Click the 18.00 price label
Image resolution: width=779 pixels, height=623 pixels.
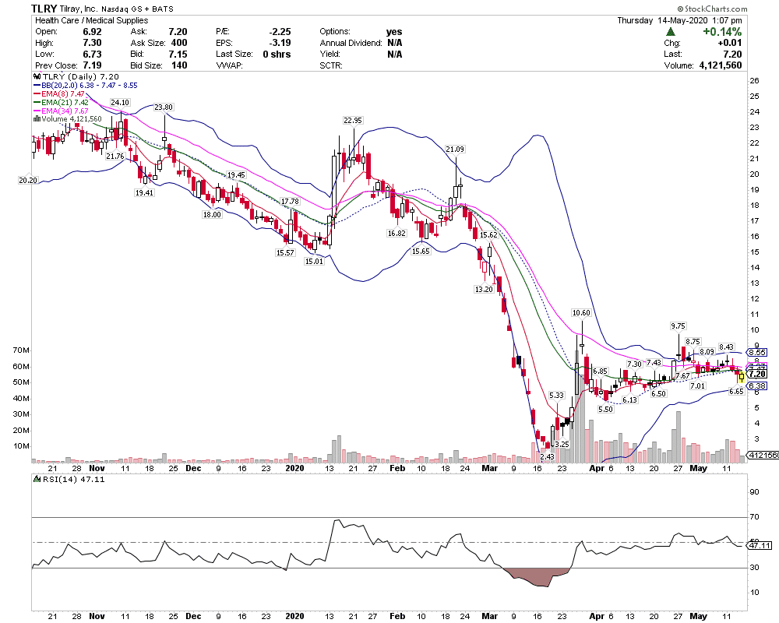click(212, 215)
